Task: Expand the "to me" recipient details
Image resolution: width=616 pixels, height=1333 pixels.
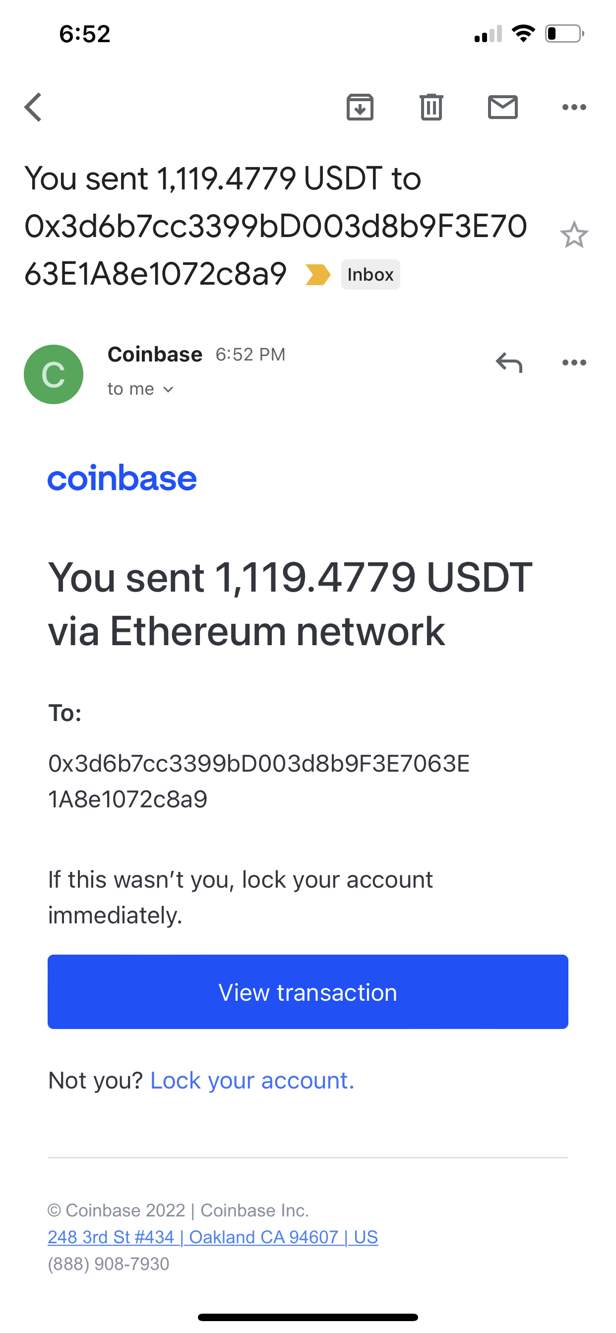Action: point(140,389)
